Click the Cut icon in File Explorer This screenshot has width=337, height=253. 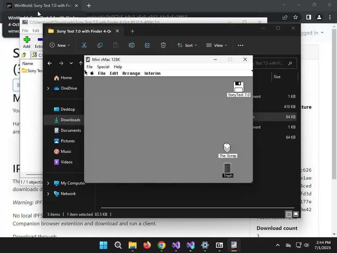click(84, 45)
